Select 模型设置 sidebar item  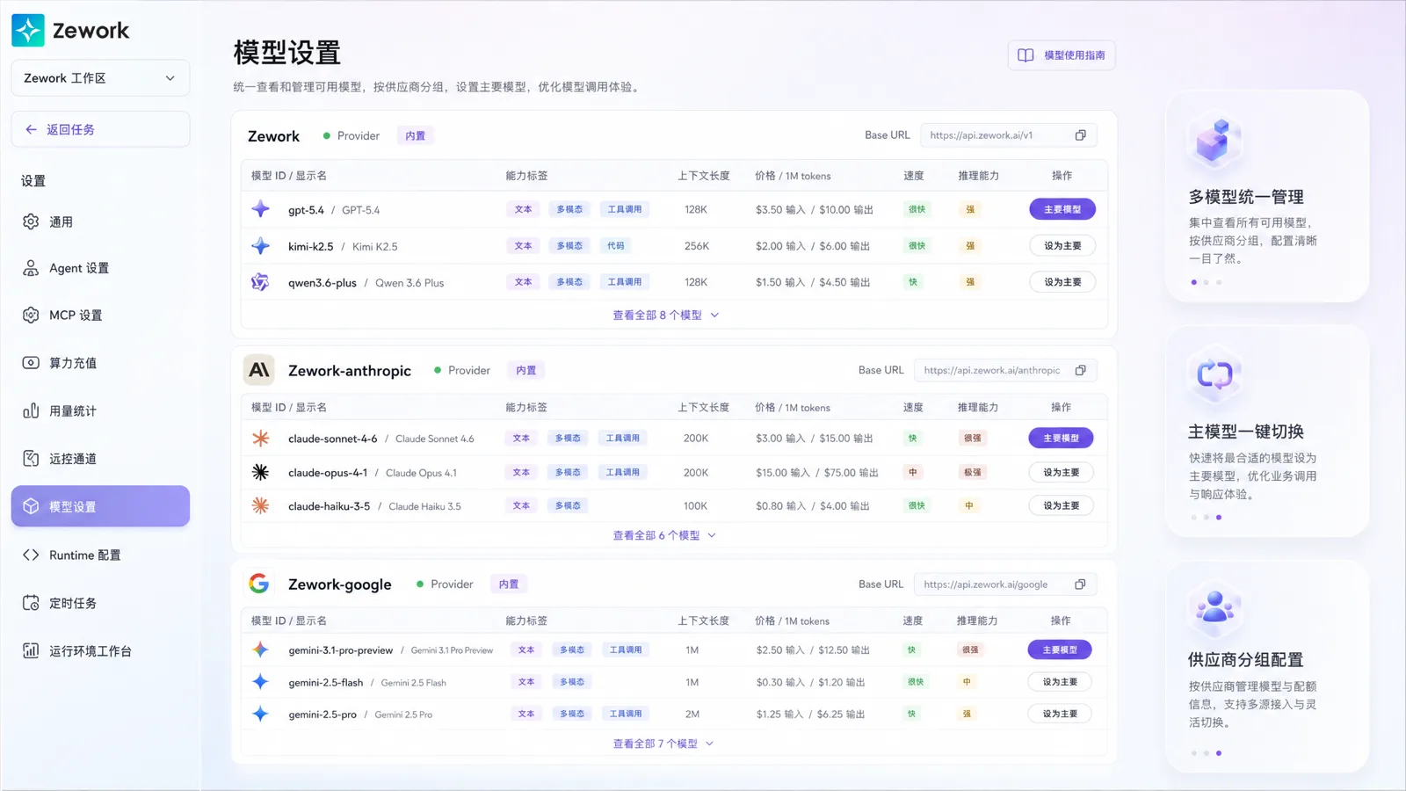(x=100, y=506)
